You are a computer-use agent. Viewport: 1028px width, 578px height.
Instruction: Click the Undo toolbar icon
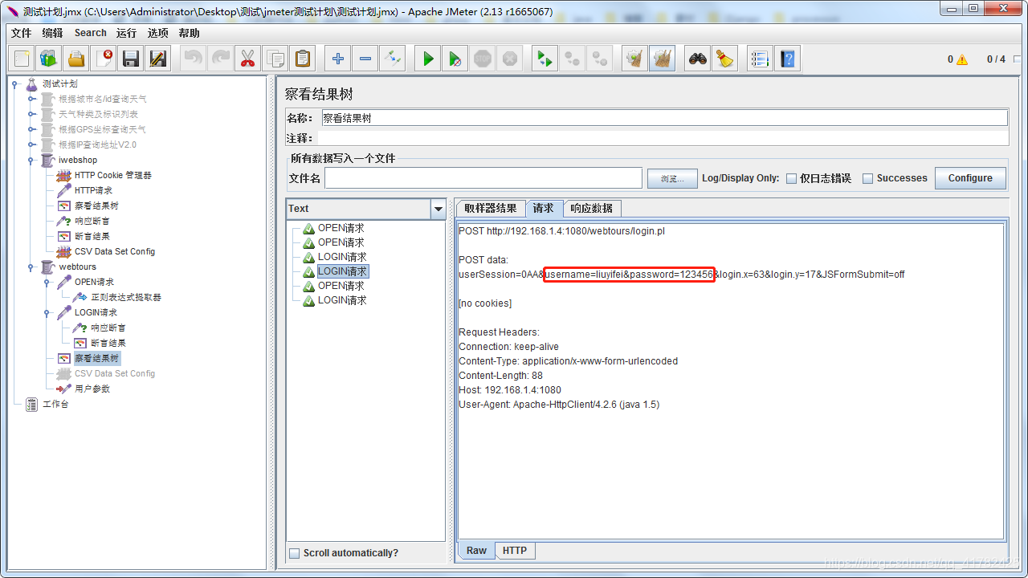(x=194, y=59)
